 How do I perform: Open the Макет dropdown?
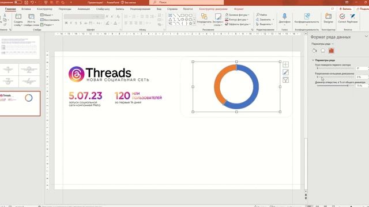pos(47,15)
